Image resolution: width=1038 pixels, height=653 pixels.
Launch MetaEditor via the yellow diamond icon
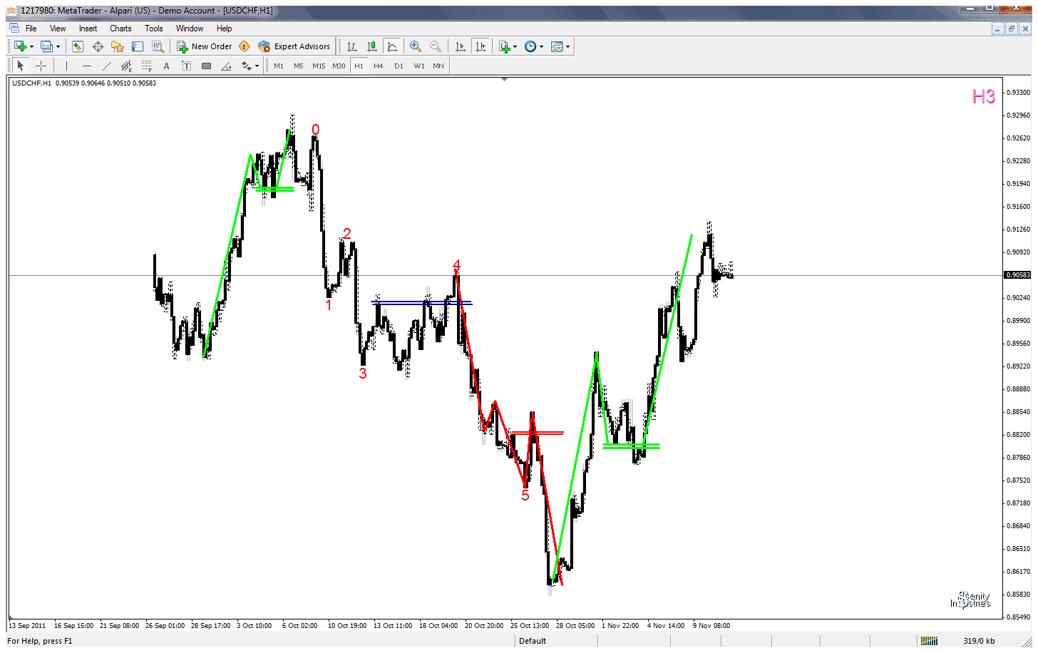tap(245, 46)
